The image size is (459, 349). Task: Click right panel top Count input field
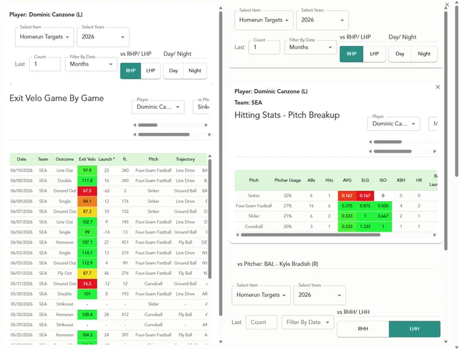click(x=265, y=47)
